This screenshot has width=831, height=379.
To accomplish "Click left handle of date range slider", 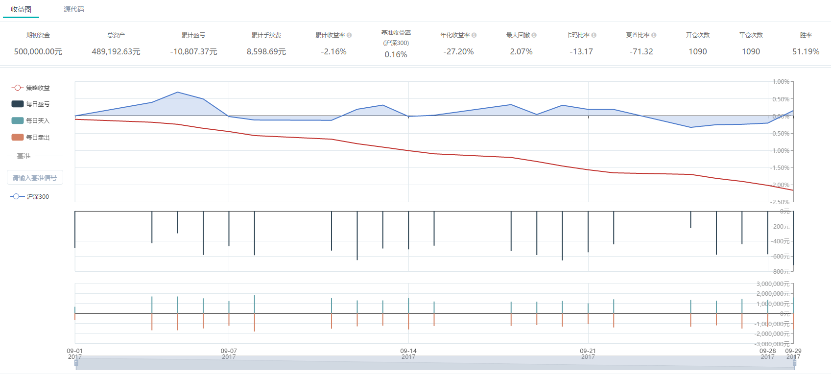I will [x=76, y=362].
